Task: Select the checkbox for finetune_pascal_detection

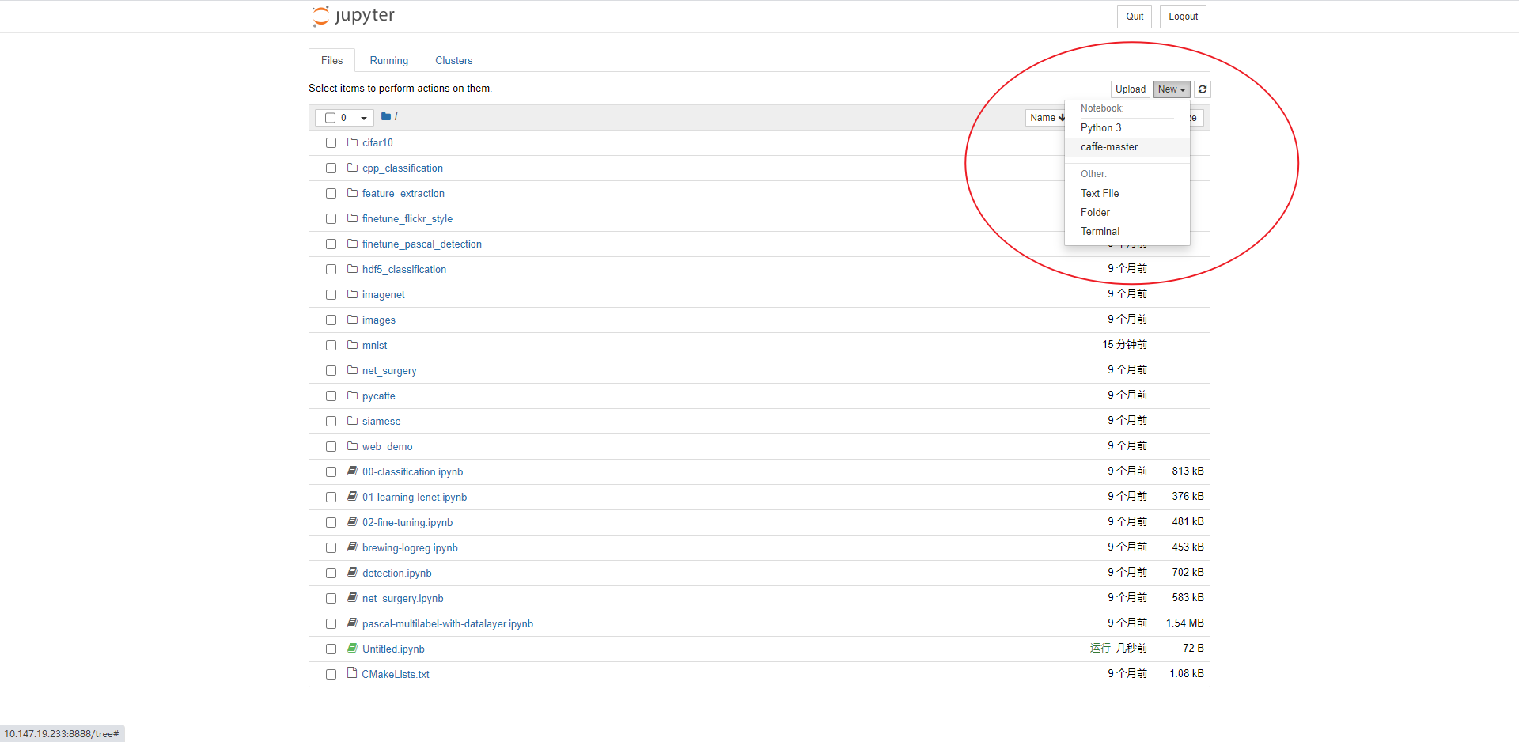Action: [x=331, y=244]
